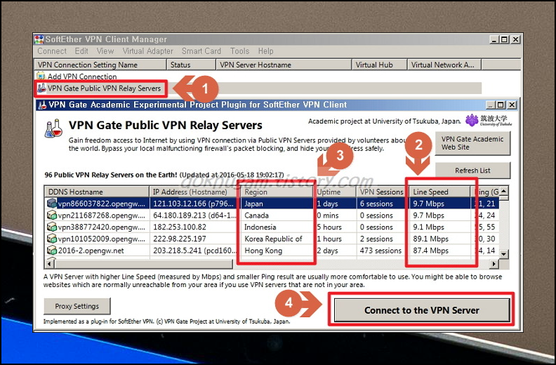Click server icon for vpn101052009 row

(52, 239)
